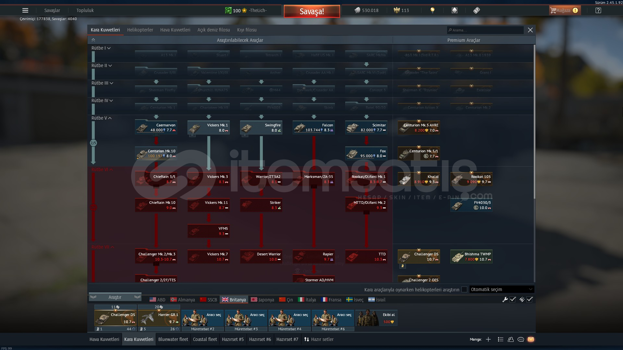The image size is (623, 350).
Task: Select the Challenger DS crew slot
Action: pos(116,318)
